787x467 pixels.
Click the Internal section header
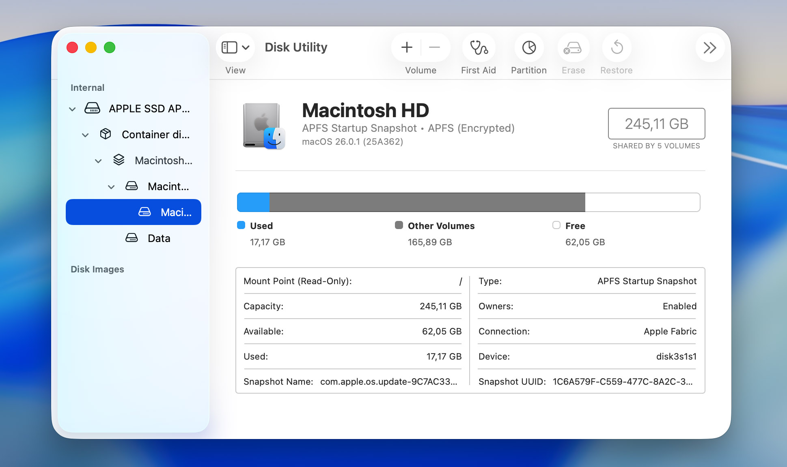tap(87, 88)
